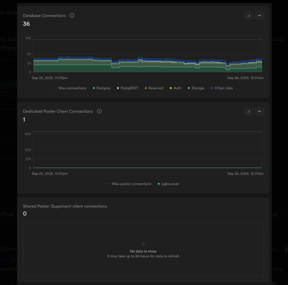Click the empty-state chart icon above No data to show
This screenshot has height=285, width=288.
143,243
